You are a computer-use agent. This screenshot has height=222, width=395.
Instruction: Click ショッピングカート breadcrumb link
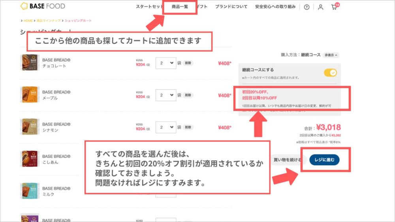pyautogui.click(x=78, y=21)
